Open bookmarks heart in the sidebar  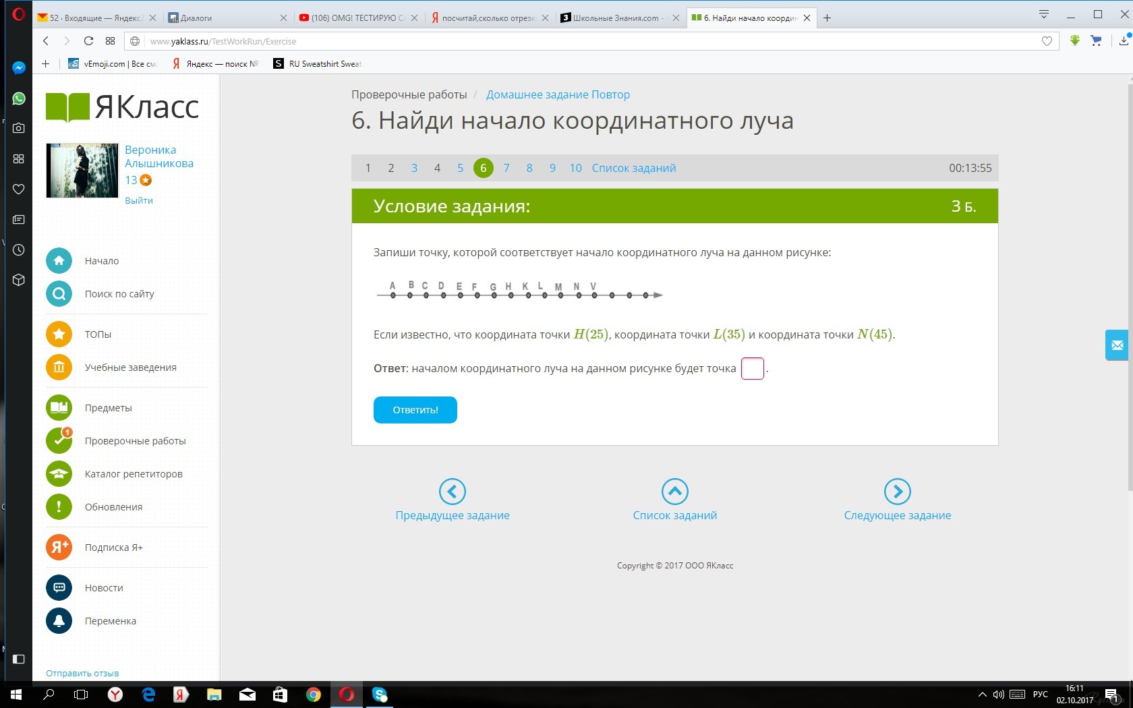pyautogui.click(x=19, y=189)
